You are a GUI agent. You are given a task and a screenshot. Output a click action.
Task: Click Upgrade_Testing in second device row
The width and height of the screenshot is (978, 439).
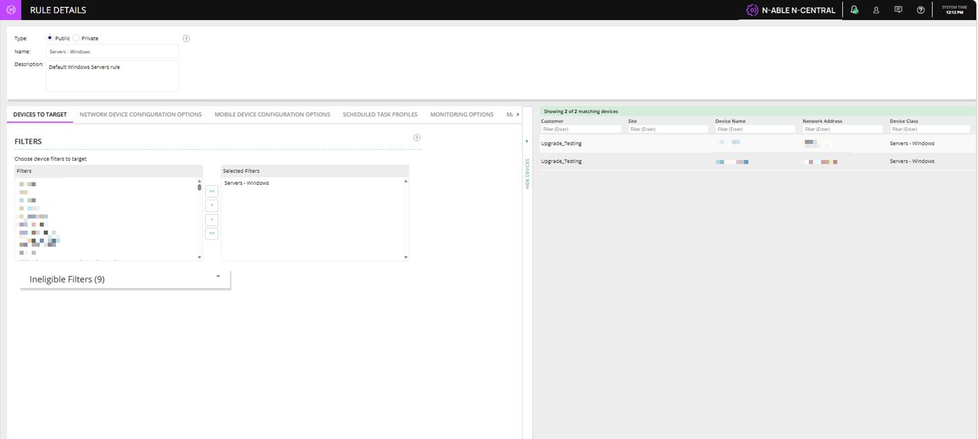tap(561, 161)
